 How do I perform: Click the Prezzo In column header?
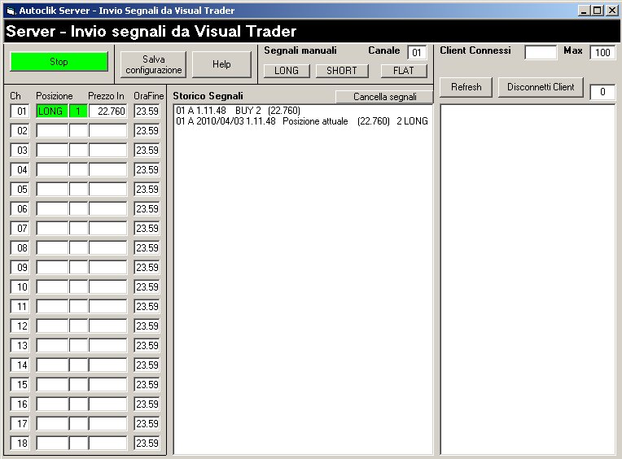[x=106, y=96]
